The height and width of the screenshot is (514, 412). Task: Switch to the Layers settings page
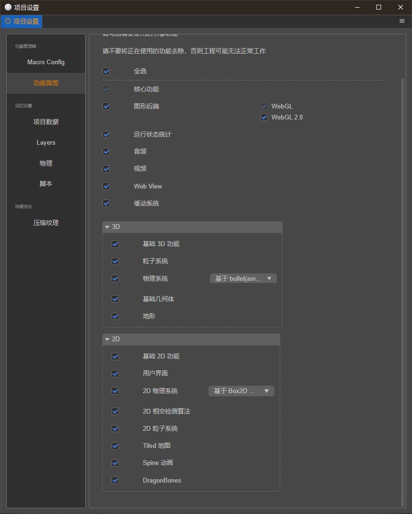[46, 143]
